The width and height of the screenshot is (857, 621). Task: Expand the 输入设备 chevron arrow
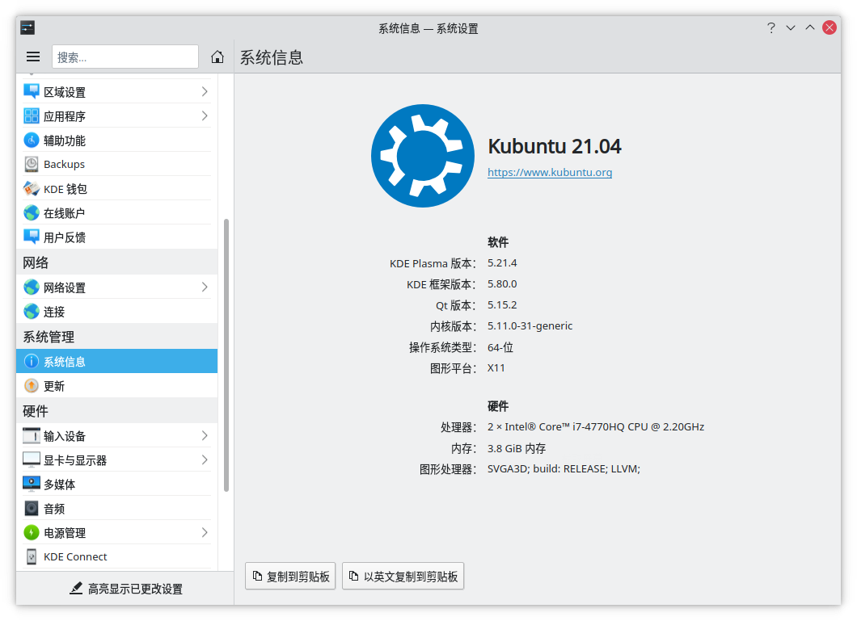pos(205,435)
